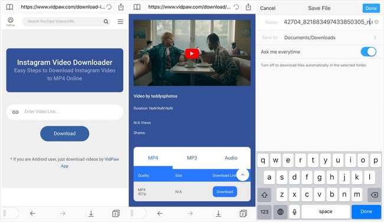The image size is (384, 222).
Task: Click Download for MP4 421p row
Action: [x=225, y=192]
